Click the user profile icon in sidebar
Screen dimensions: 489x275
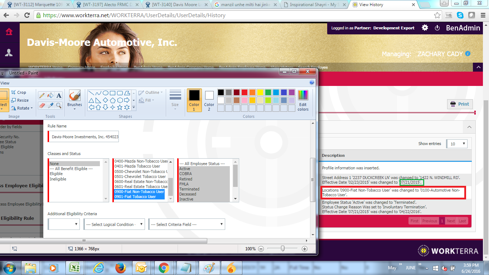pyautogui.click(x=9, y=53)
